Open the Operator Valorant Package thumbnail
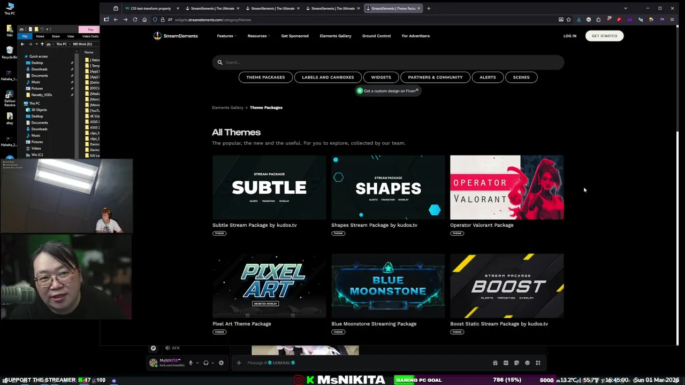 pos(507,188)
